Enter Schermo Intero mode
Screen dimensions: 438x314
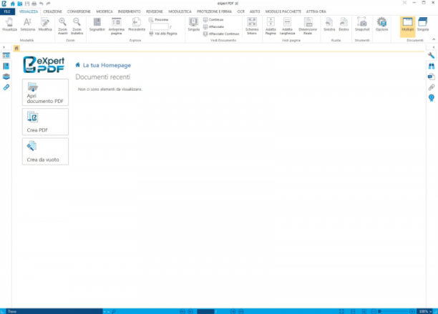(x=252, y=26)
